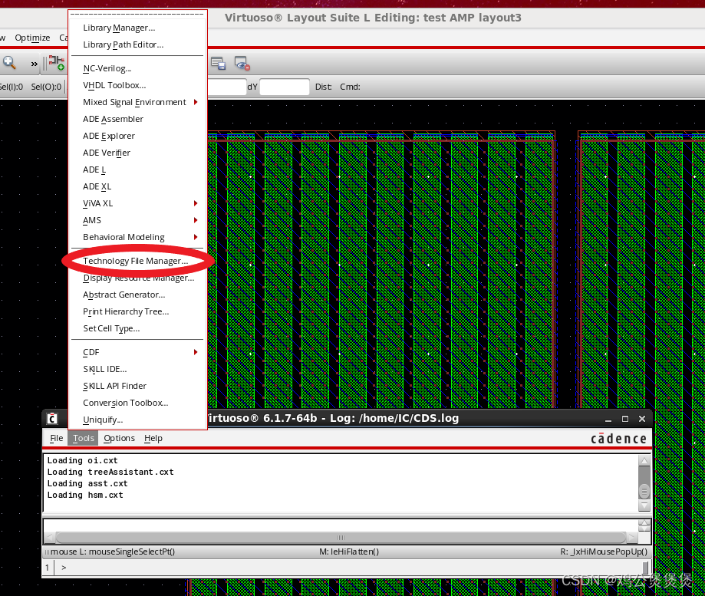Click the save window layout icon
The height and width of the screenshot is (596, 705).
[218, 64]
